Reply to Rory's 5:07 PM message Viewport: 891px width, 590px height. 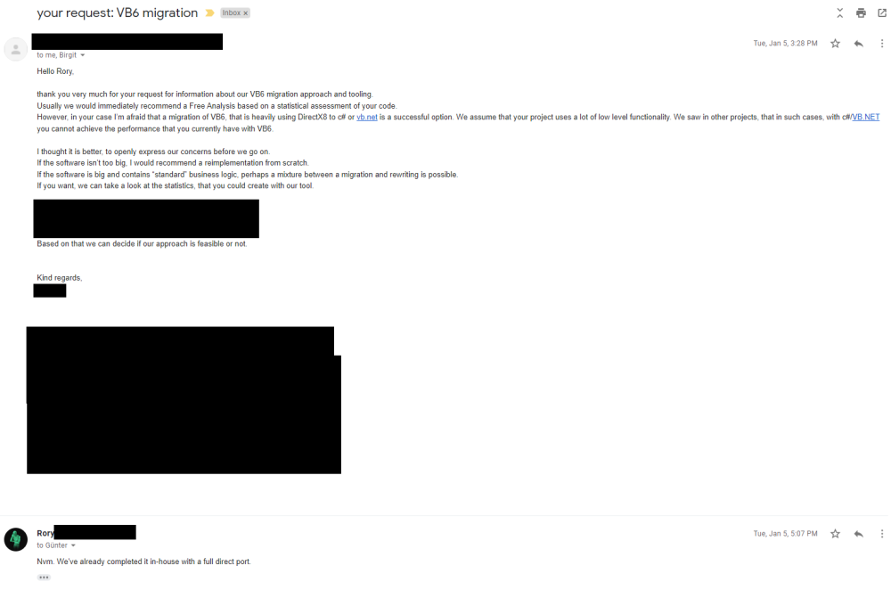[x=859, y=534]
